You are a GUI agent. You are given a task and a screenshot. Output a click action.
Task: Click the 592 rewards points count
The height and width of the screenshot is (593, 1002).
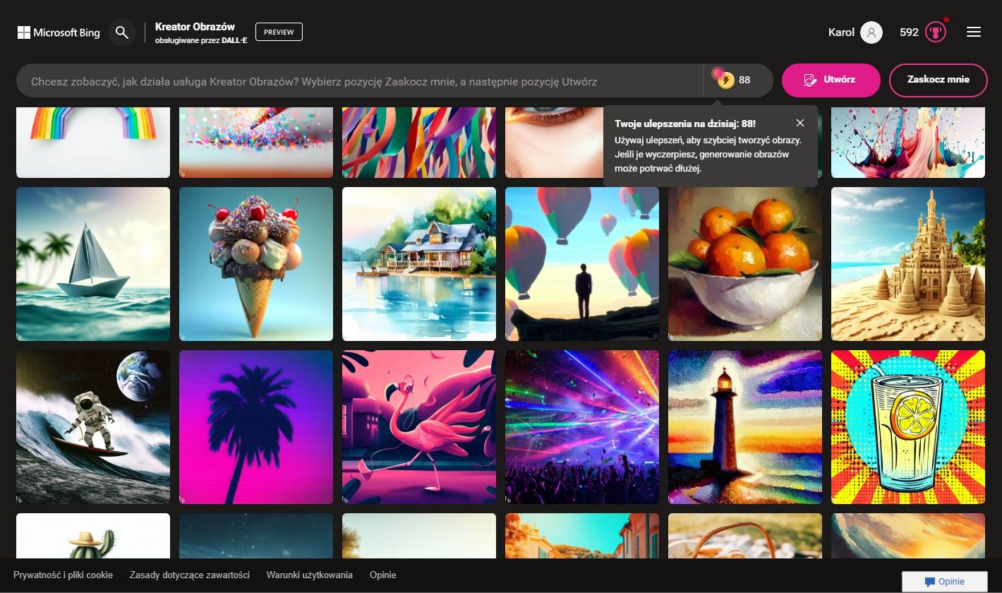click(x=909, y=32)
